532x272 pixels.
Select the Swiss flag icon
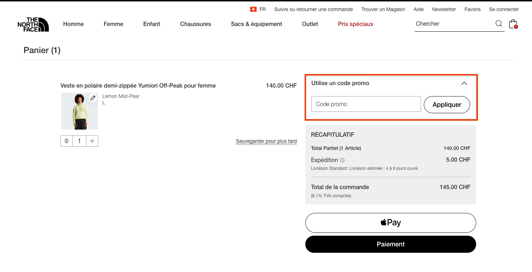point(253,9)
